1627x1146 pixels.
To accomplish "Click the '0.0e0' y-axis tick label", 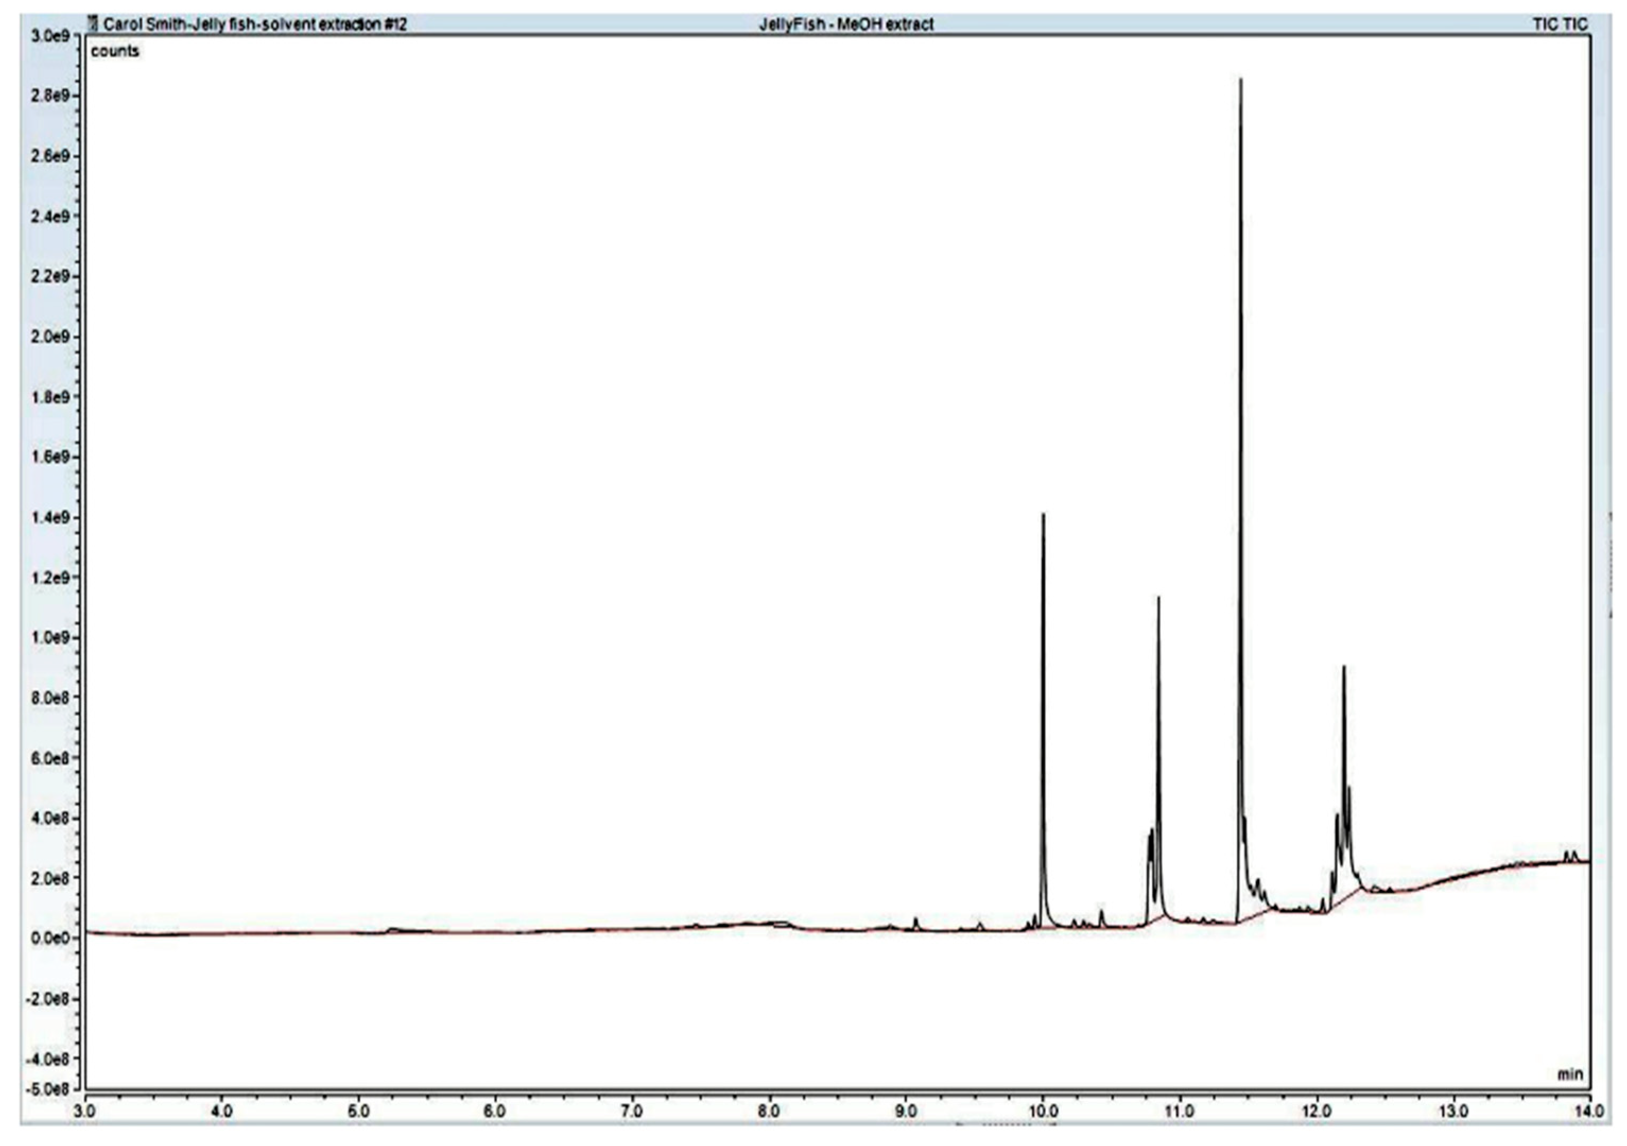I will click(51, 939).
